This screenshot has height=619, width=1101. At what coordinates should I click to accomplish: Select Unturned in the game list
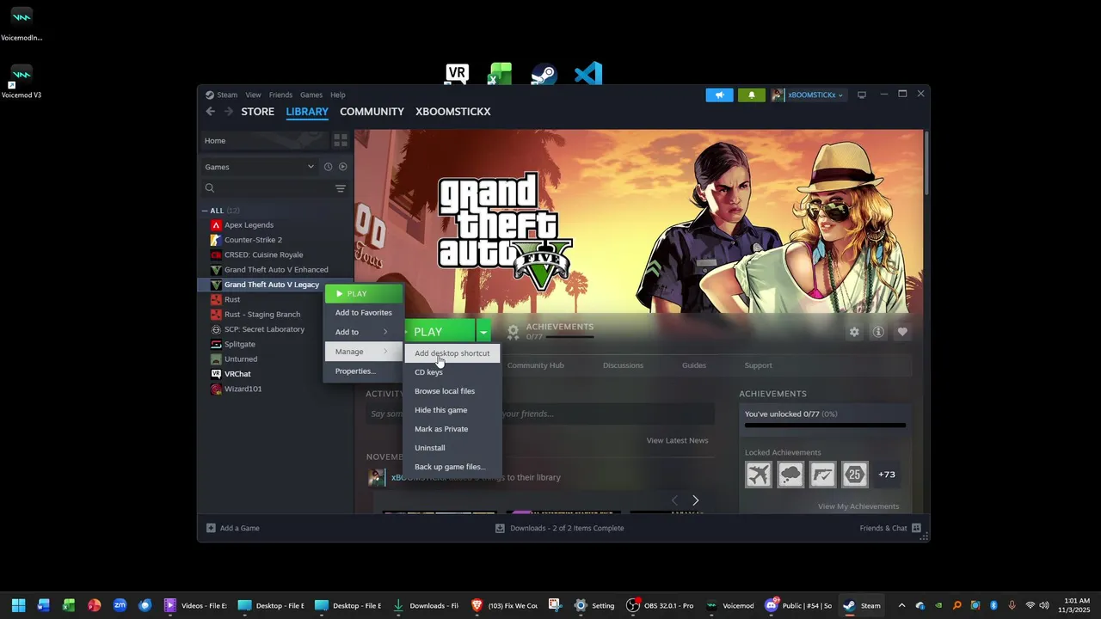(x=241, y=359)
